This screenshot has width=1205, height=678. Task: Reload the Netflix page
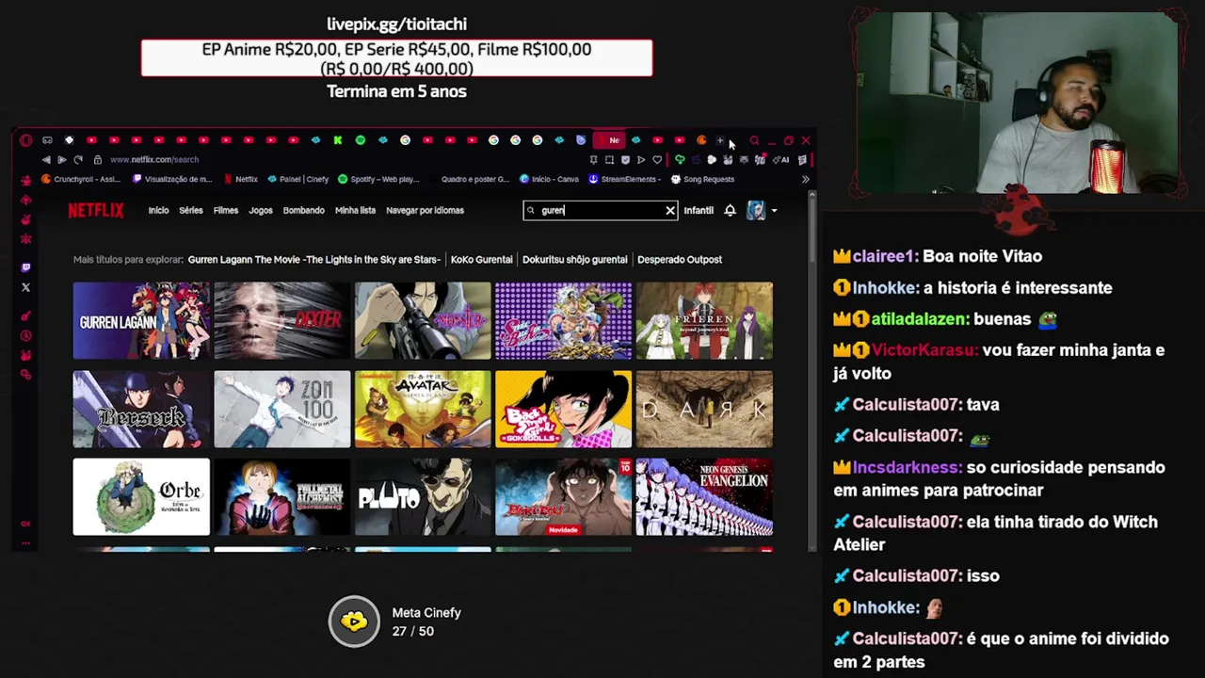click(x=78, y=160)
